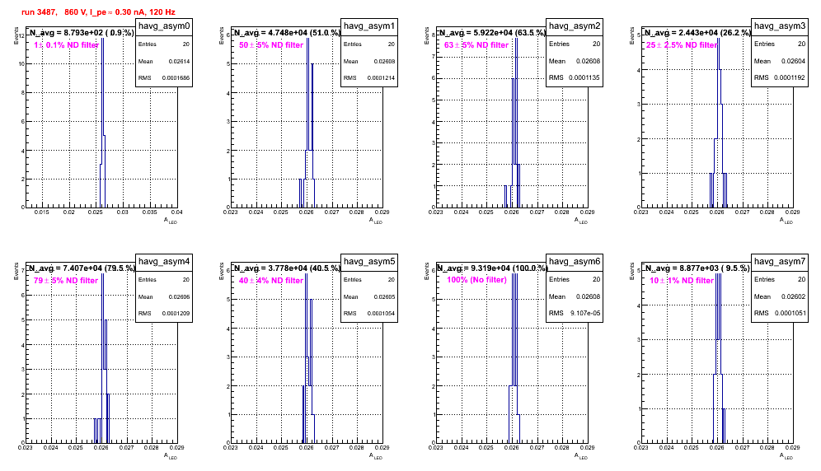Click the y-axis tick 12 in the havg_asym0 plot
Screen dimensions: 821x471
pos(22,36)
